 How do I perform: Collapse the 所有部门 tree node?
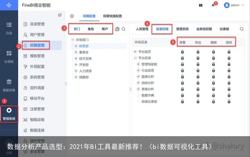click(x=73, y=40)
